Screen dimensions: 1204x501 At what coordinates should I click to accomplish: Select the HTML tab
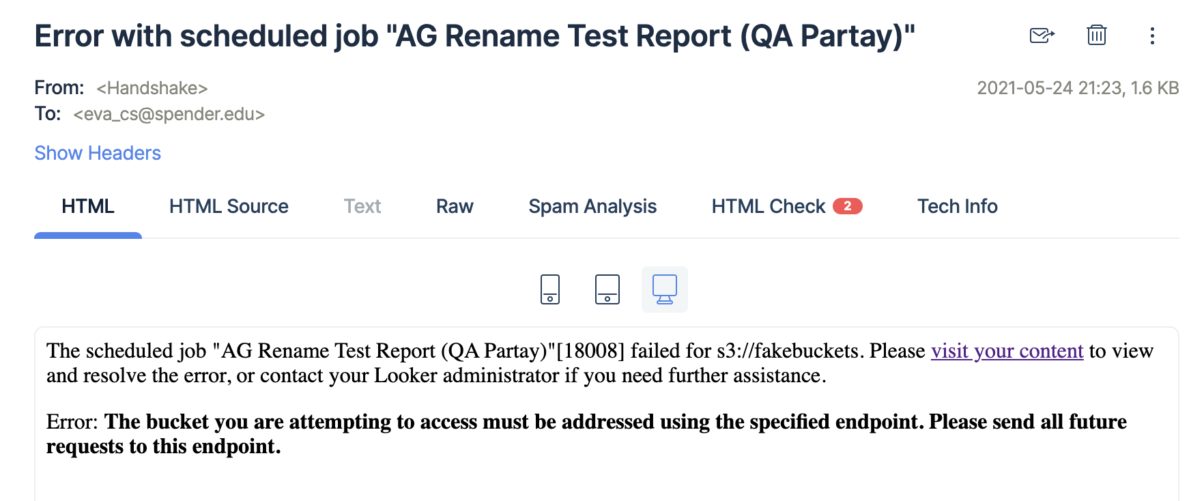pos(88,206)
